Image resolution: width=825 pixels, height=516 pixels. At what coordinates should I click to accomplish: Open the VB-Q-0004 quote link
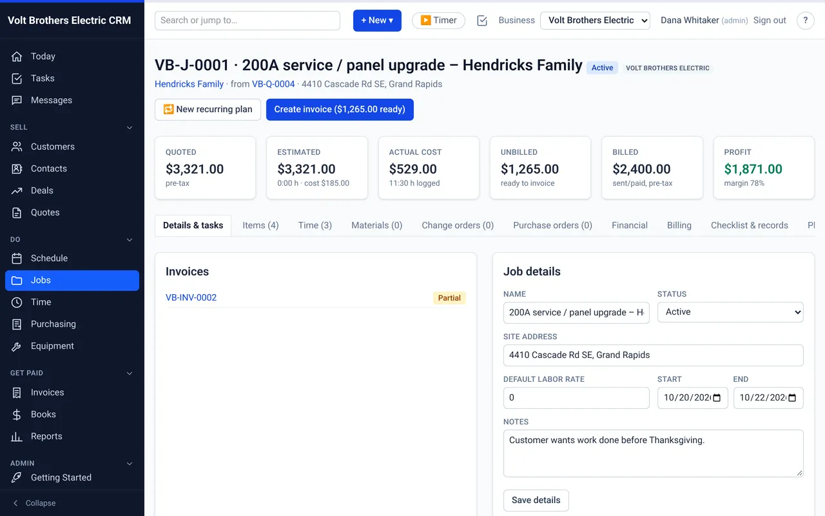point(273,84)
